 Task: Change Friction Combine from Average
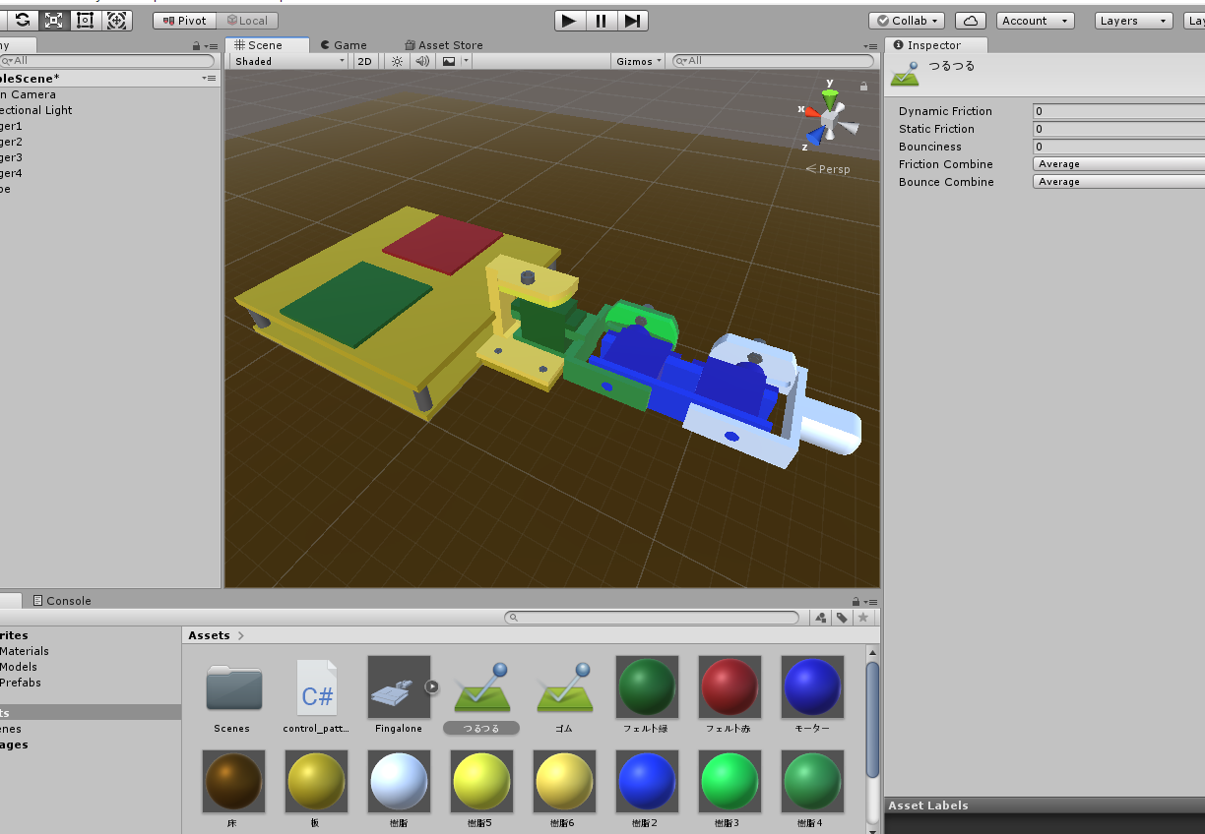[1117, 163]
